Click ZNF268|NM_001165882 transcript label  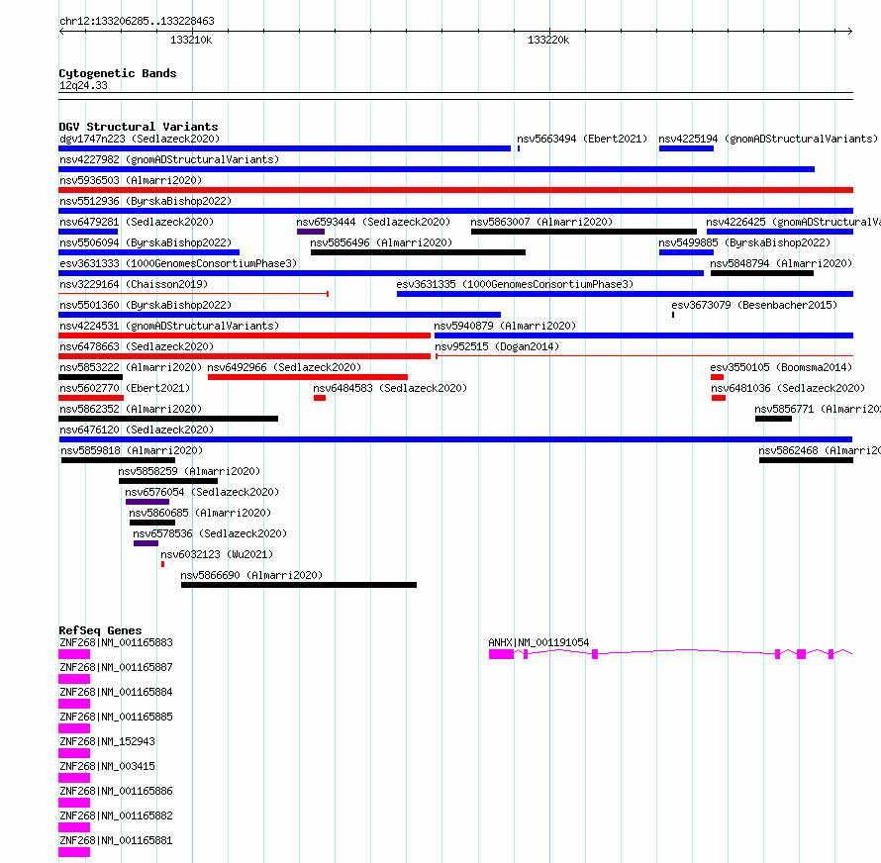[116, 815]
